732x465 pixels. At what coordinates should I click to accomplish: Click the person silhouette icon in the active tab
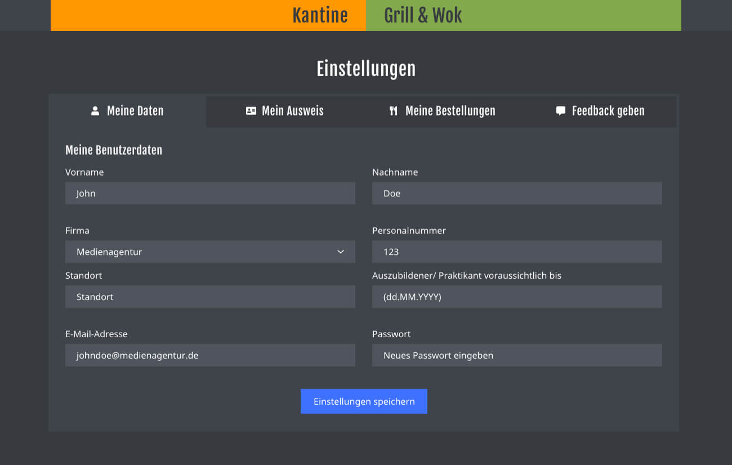pos(94,111)
